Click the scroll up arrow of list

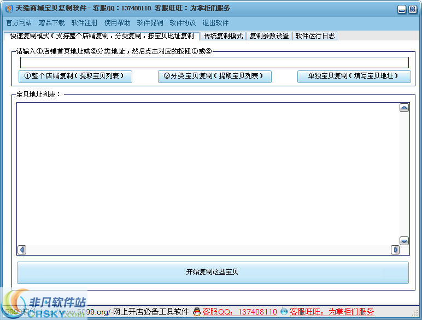(x=405, y=108)
